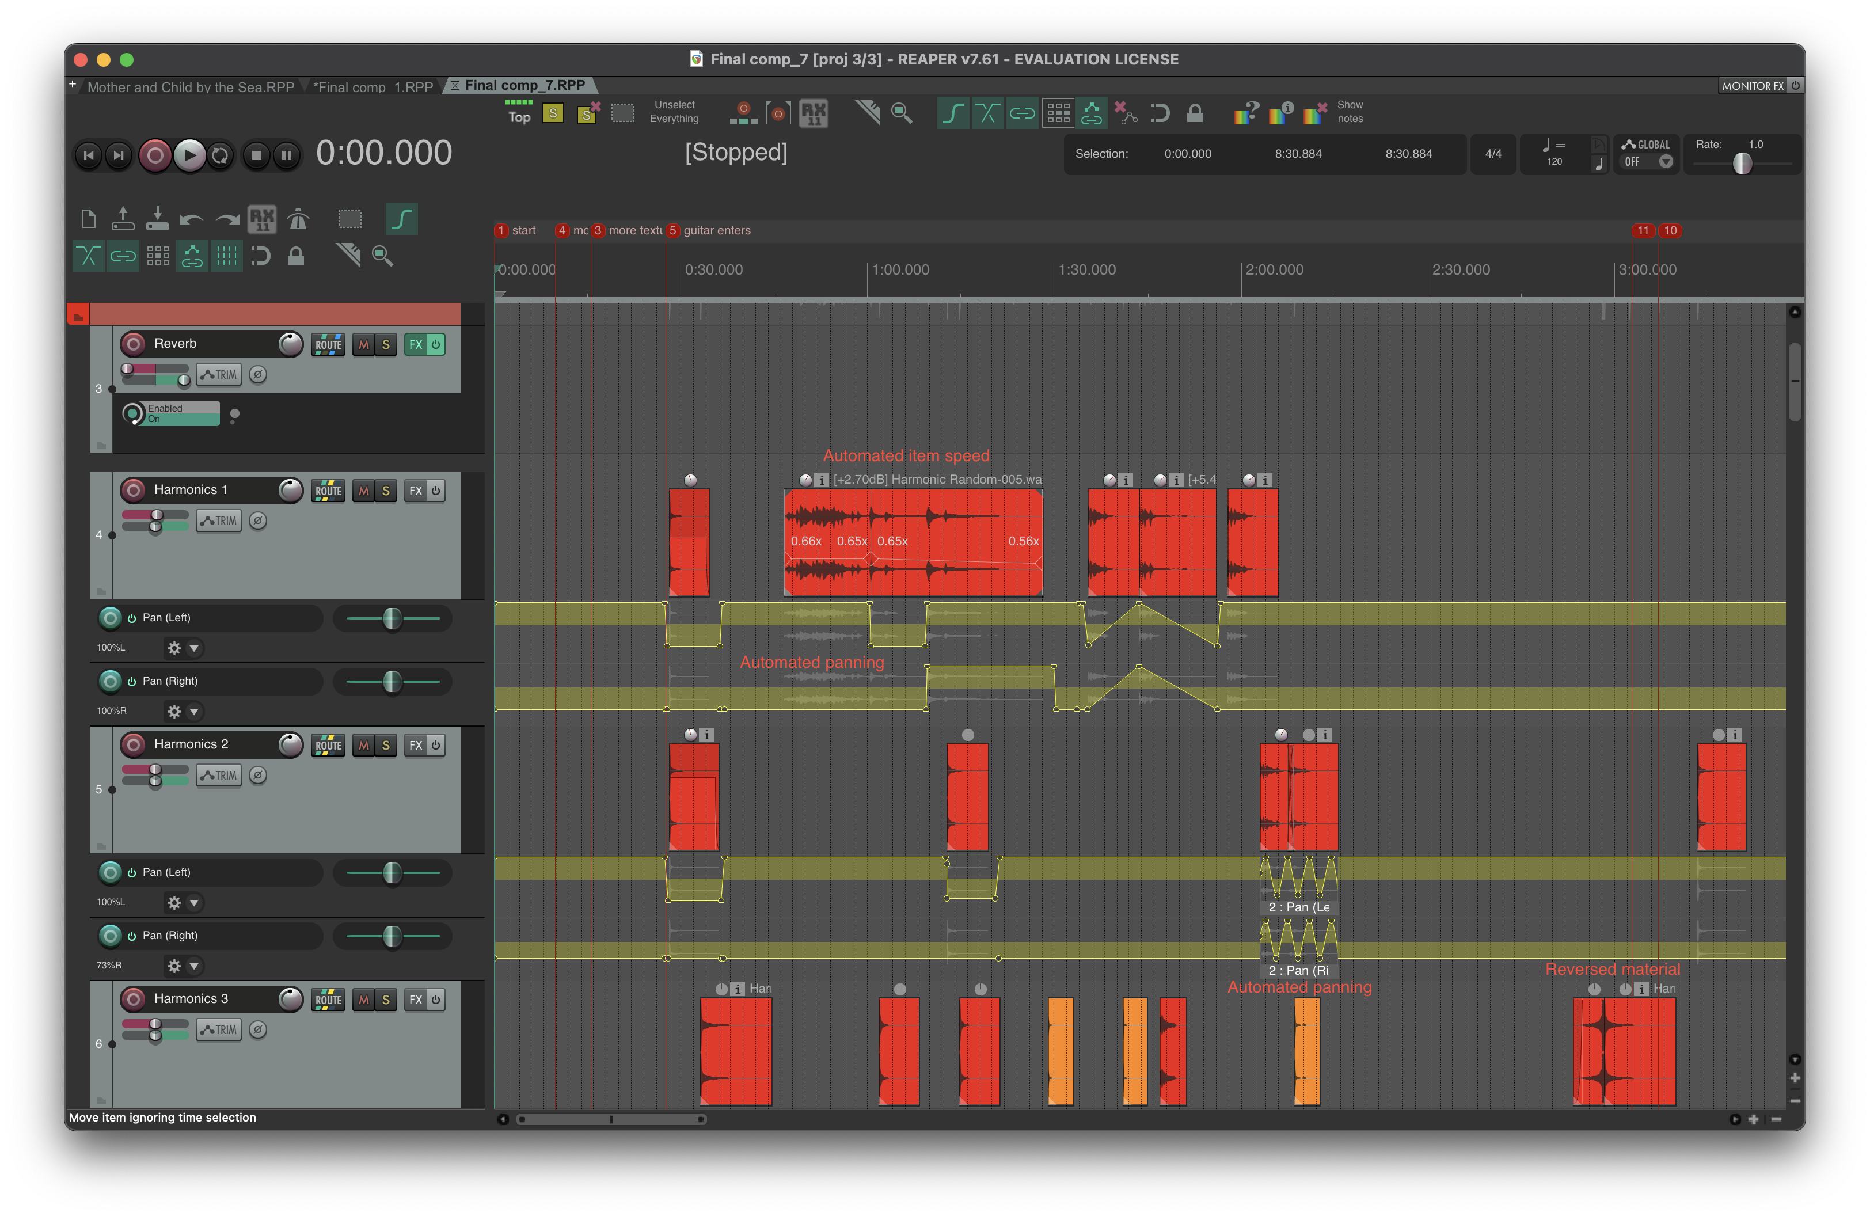Image resolution: width=1870 pixels, height=1216 pixels.
Task: Click Unselect Everything toolbar button
Action: tap(674, 112)
